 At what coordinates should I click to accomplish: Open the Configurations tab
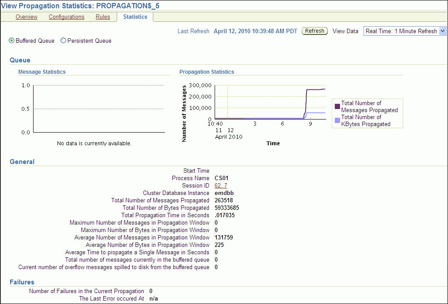(67, 17)
